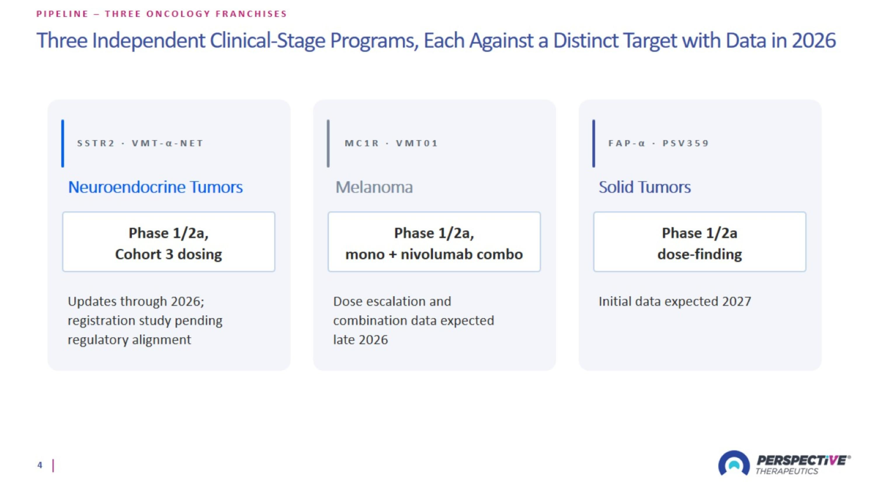Click the slide number 4
This screenshot has width=876, height=493.
point(40,465)
